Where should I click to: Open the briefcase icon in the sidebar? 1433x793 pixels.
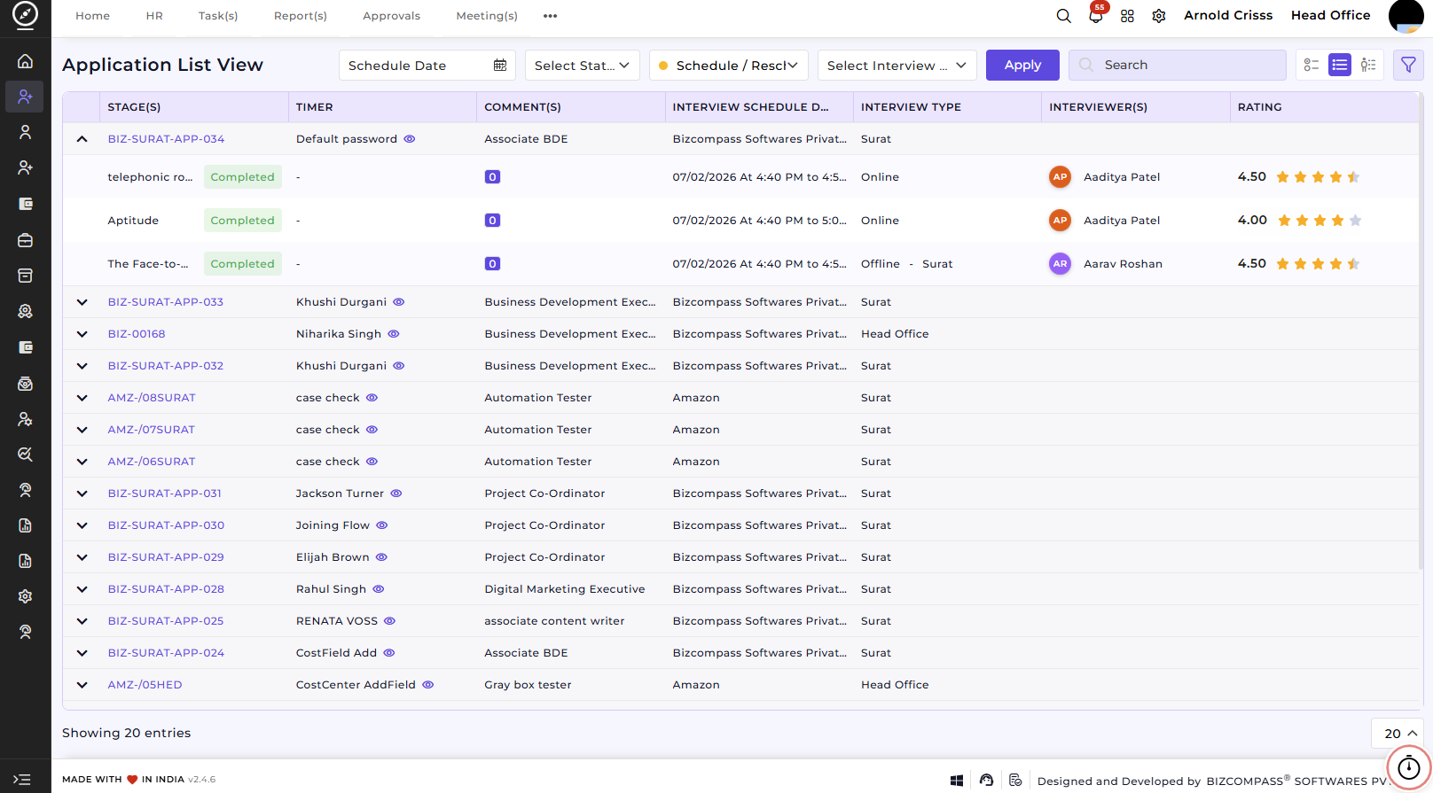[x=25, y=240]
